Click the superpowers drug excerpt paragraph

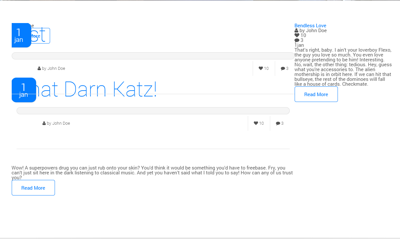coord(152,173)
